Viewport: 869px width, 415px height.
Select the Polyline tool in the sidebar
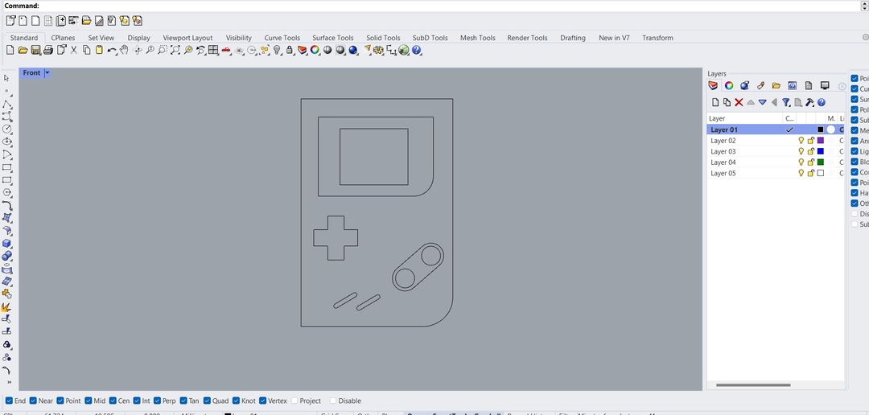pos(7,104)
